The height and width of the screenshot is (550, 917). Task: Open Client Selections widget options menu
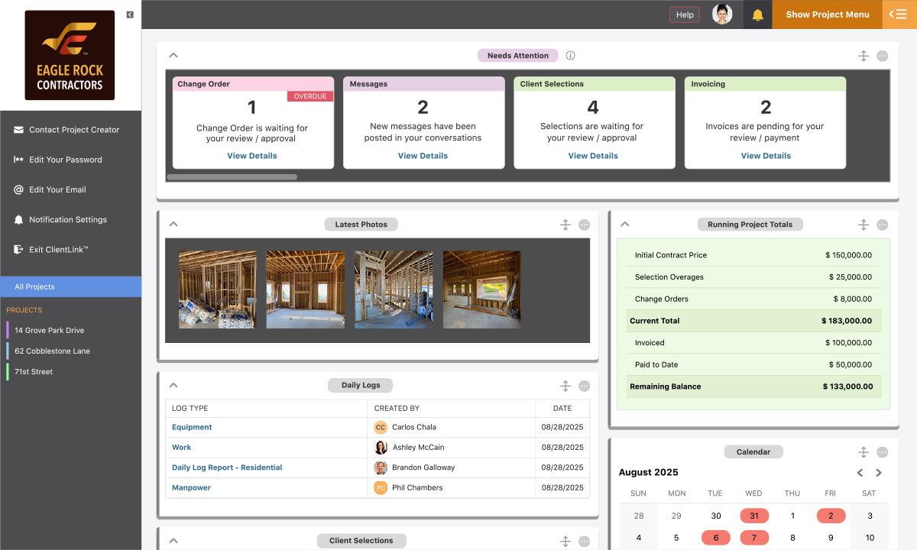[x=584, y=541]
